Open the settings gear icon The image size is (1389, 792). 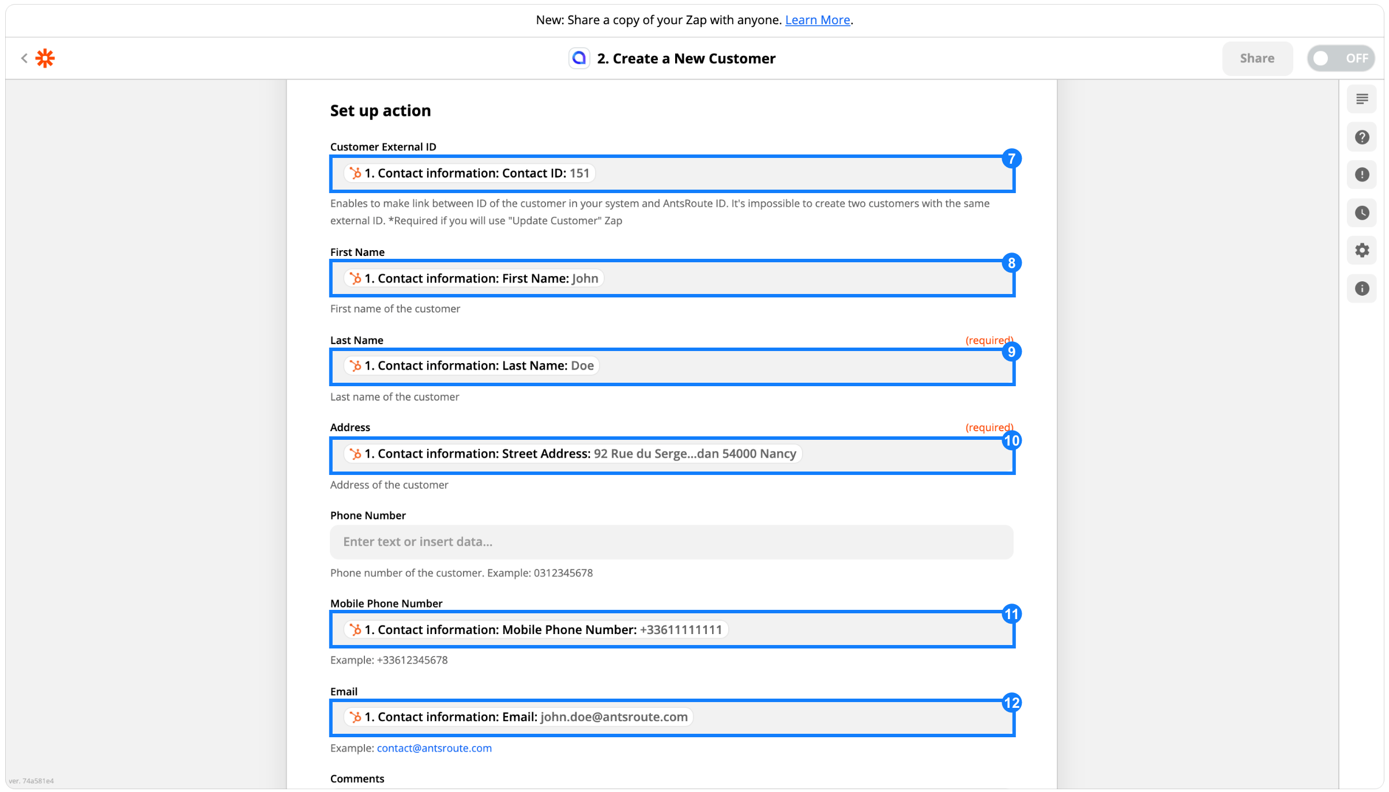tap(1362, 251)
